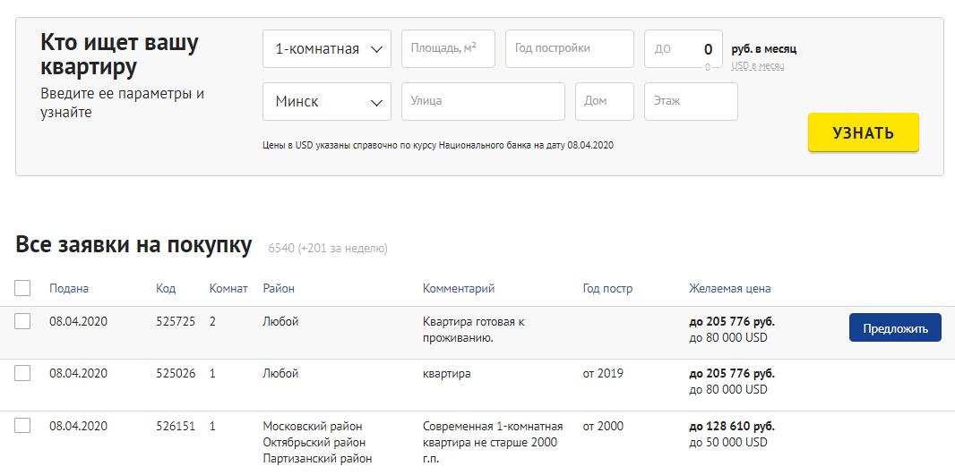Sort by Год постр column
955x475 pixels.
pyautogui.click(x=607, y=288)
